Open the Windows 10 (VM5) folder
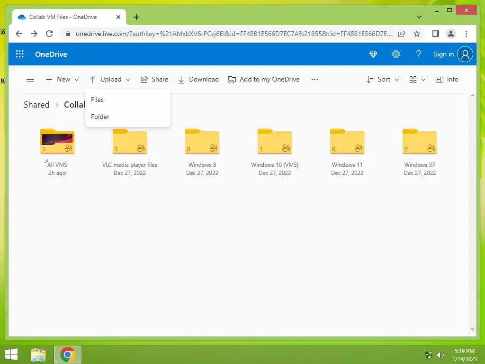Image resolution: width=485 pixels, height=364 pixels. 275,141
